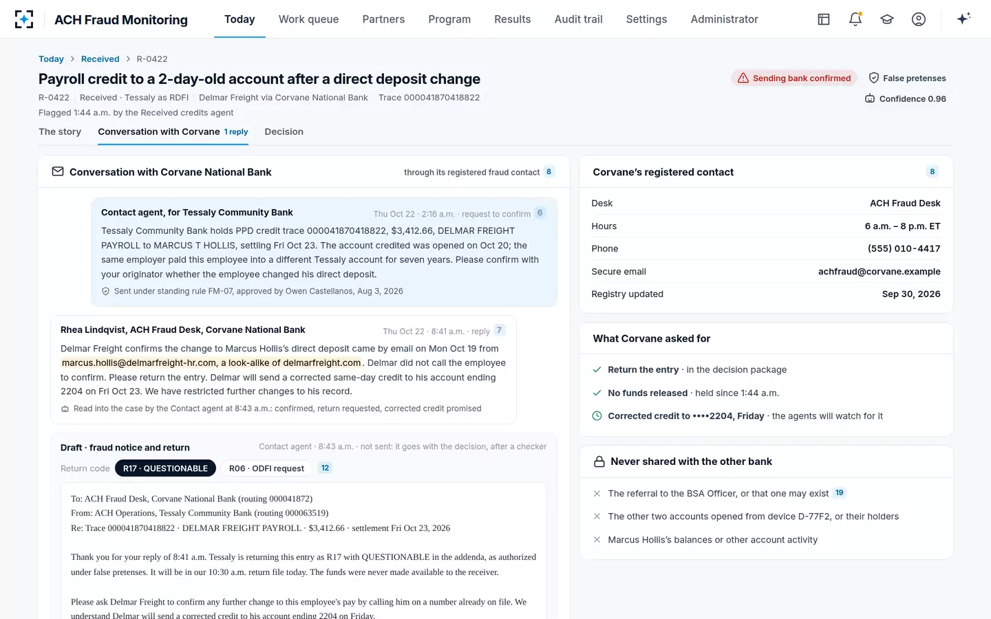Open reference 8 beside registered fraud contact
The width and height of the screenshot is (991, 619).
tap(548, 172)
